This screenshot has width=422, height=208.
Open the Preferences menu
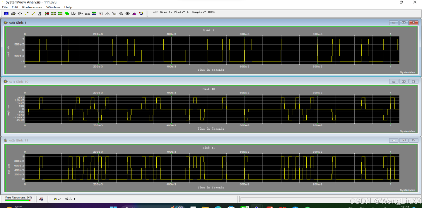click(32, 7)
